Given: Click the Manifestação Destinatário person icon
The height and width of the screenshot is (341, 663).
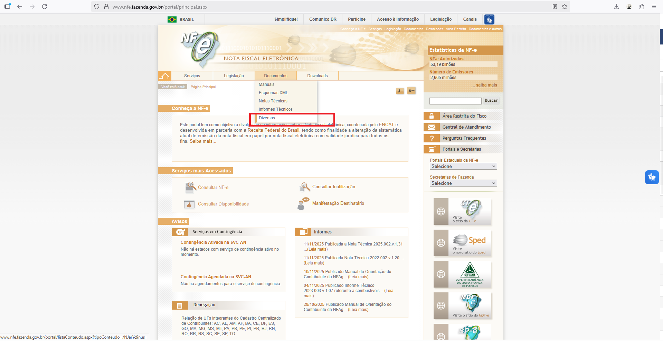Looking at the screenshot, I should pyautogui.click(x=303, y=203).
